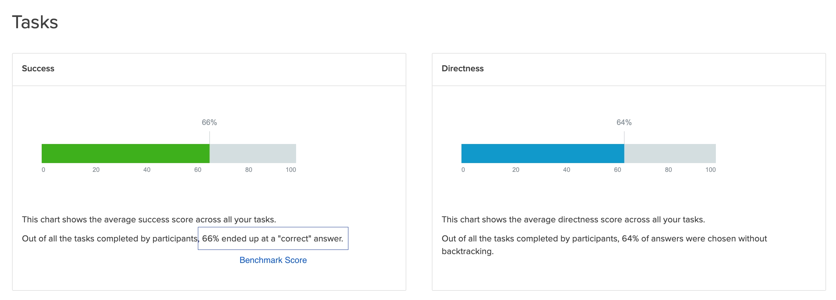
Task: Click the Tasks page heading
Action: [35, 22]
